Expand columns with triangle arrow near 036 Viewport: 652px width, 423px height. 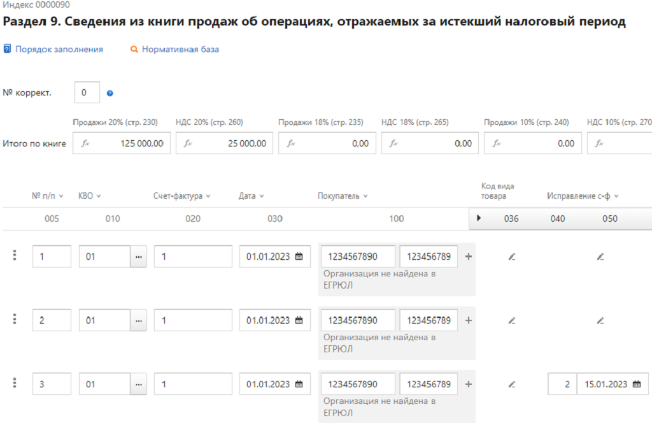tap(479, 219)
